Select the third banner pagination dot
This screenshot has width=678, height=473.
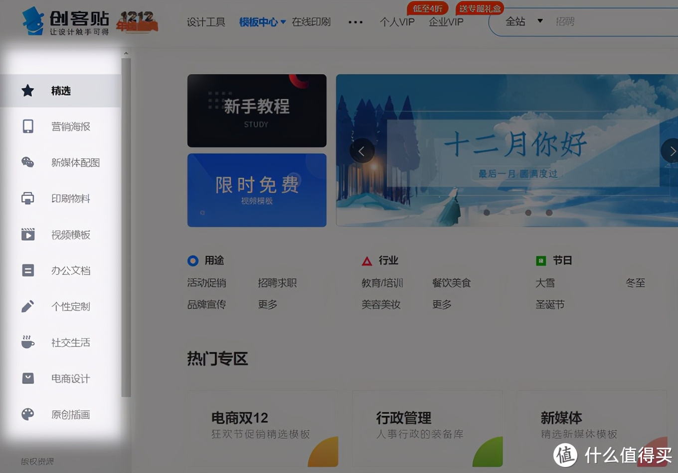tap(528, 213)
